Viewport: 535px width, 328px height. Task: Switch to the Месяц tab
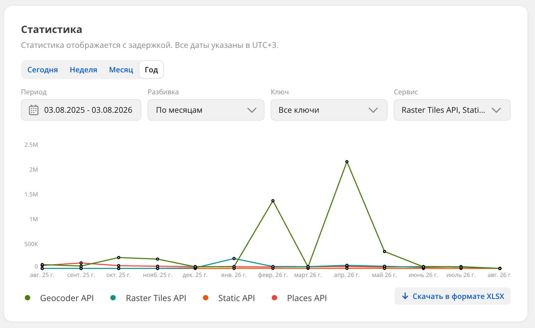pyautogui.click(x=121, y=70)
